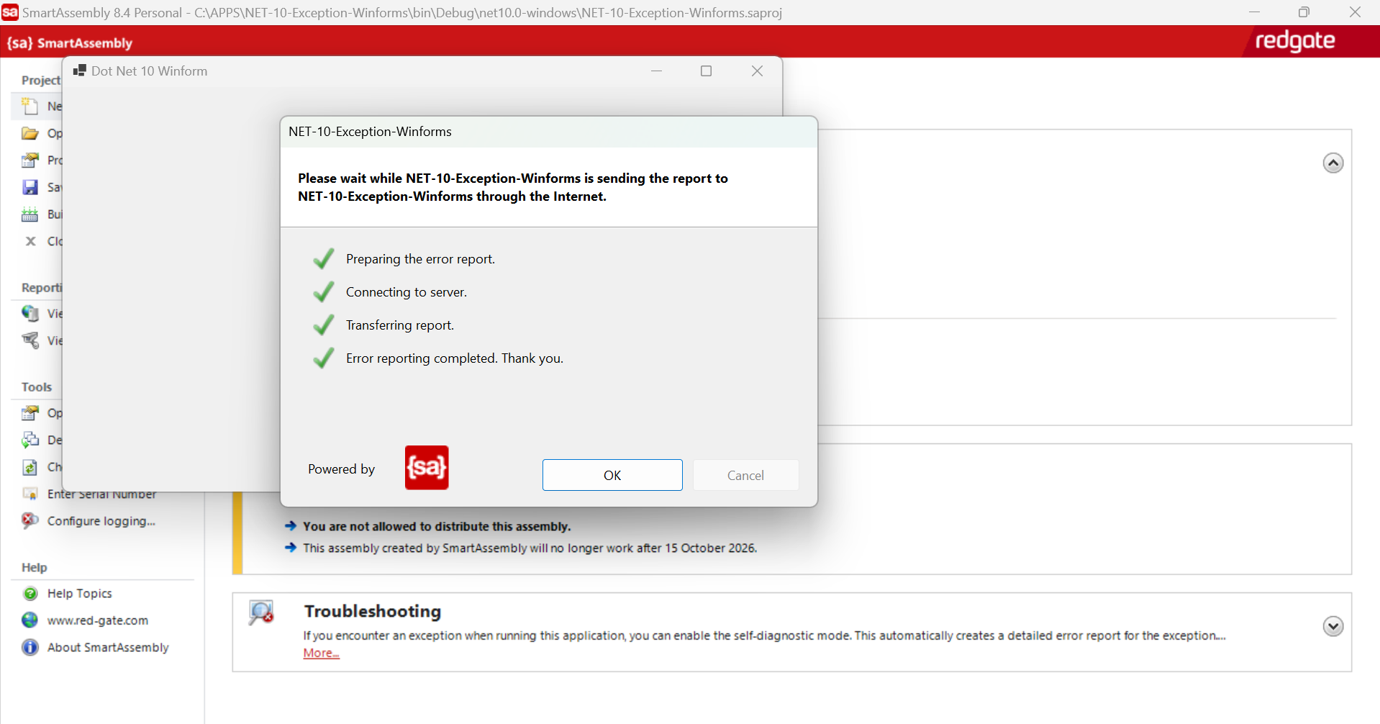Expand the Troubleshooting section chevron
The height and width of the screenshot is (724, 1380).
point(1333,626)
